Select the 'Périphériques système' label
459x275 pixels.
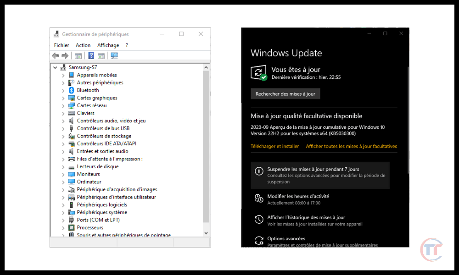[102, 212]
